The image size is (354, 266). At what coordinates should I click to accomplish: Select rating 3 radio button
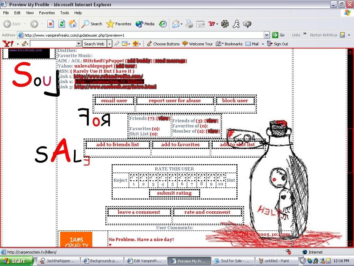point(153,177)
